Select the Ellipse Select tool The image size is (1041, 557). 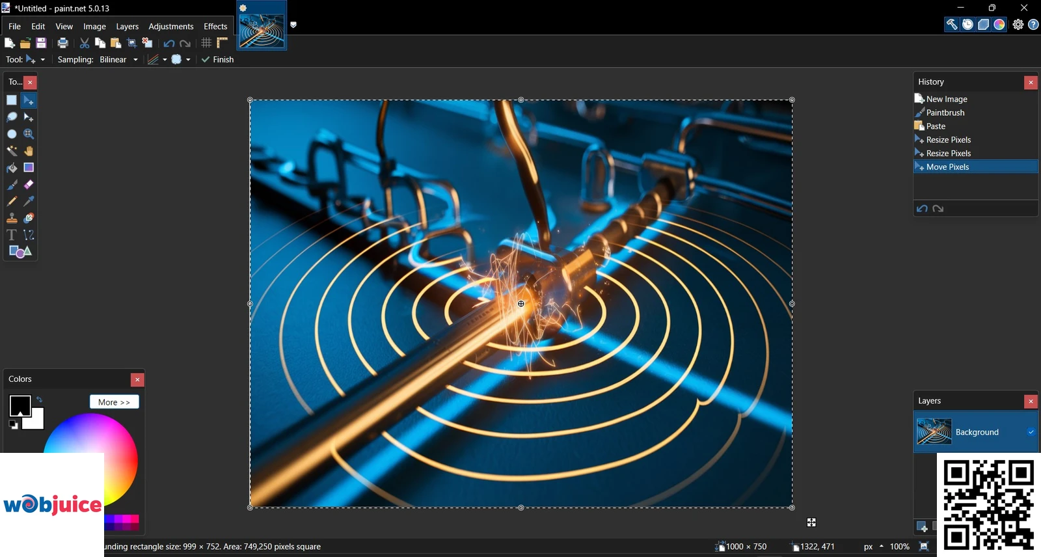[x=12, y=134]
